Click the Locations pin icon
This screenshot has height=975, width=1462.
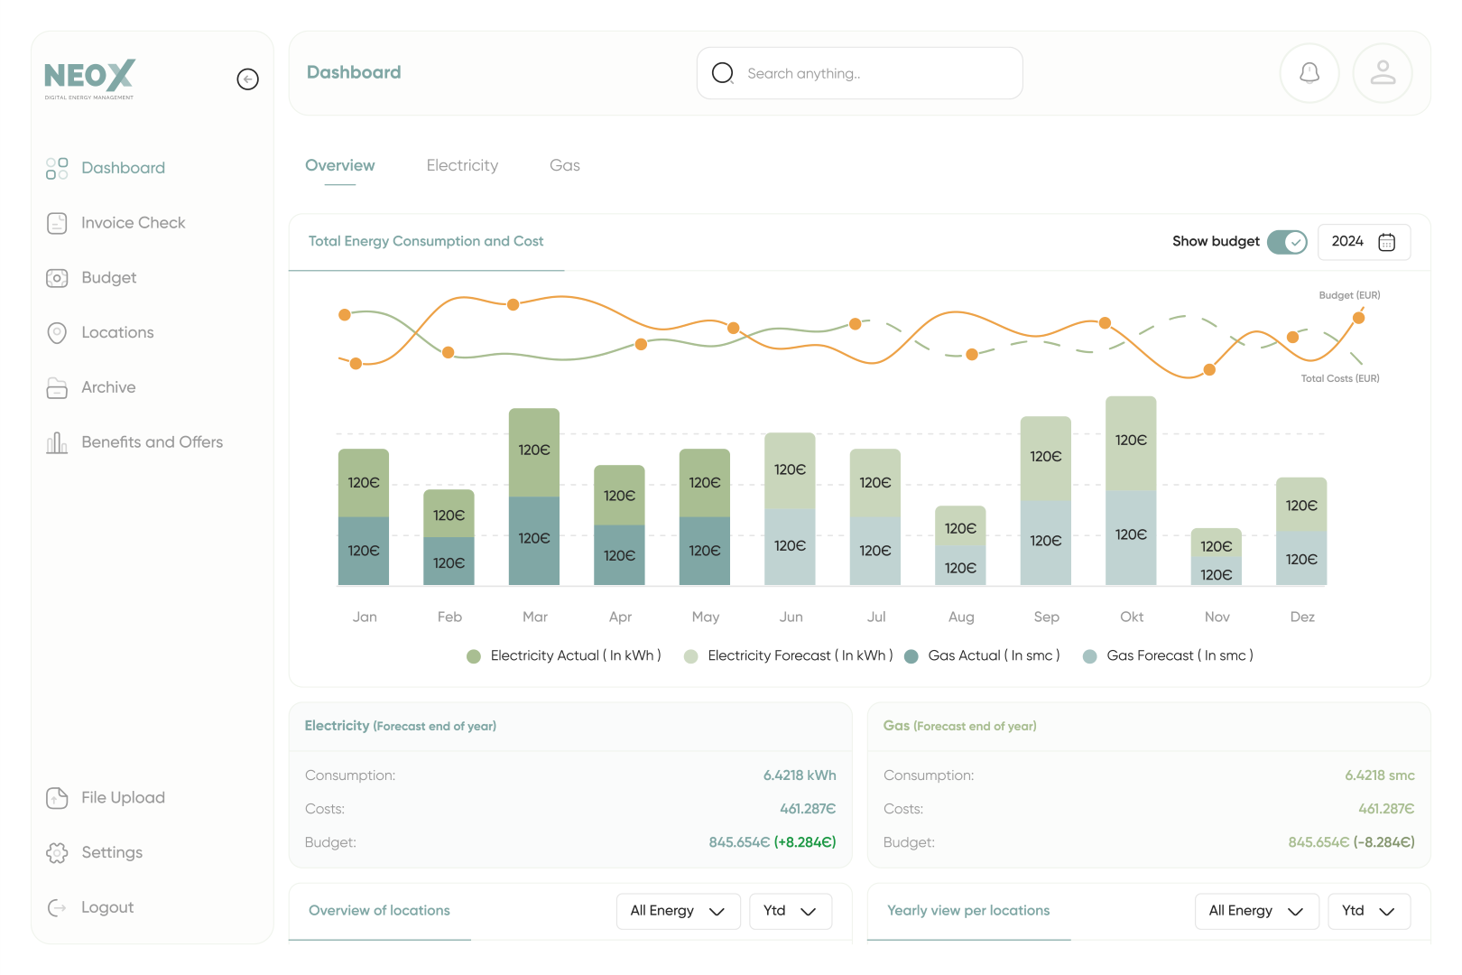pyautogui.click(x=57, y=333)
